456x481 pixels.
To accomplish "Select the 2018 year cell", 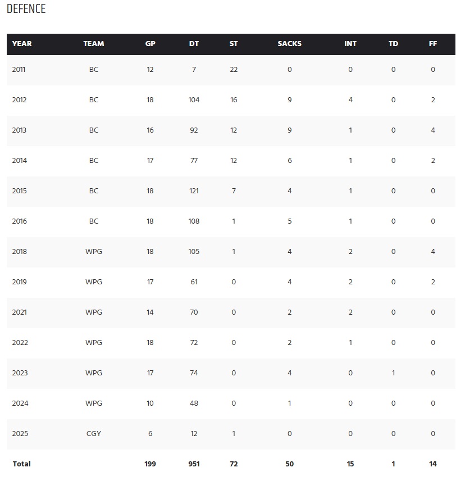I will pyautogui.click(x=19, y=252).
